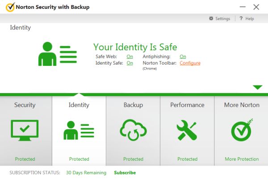Click "(Chrome)" label under Norton Toolbar
Image resolution: width=268 pixels, height=179 pixels.
150,69
